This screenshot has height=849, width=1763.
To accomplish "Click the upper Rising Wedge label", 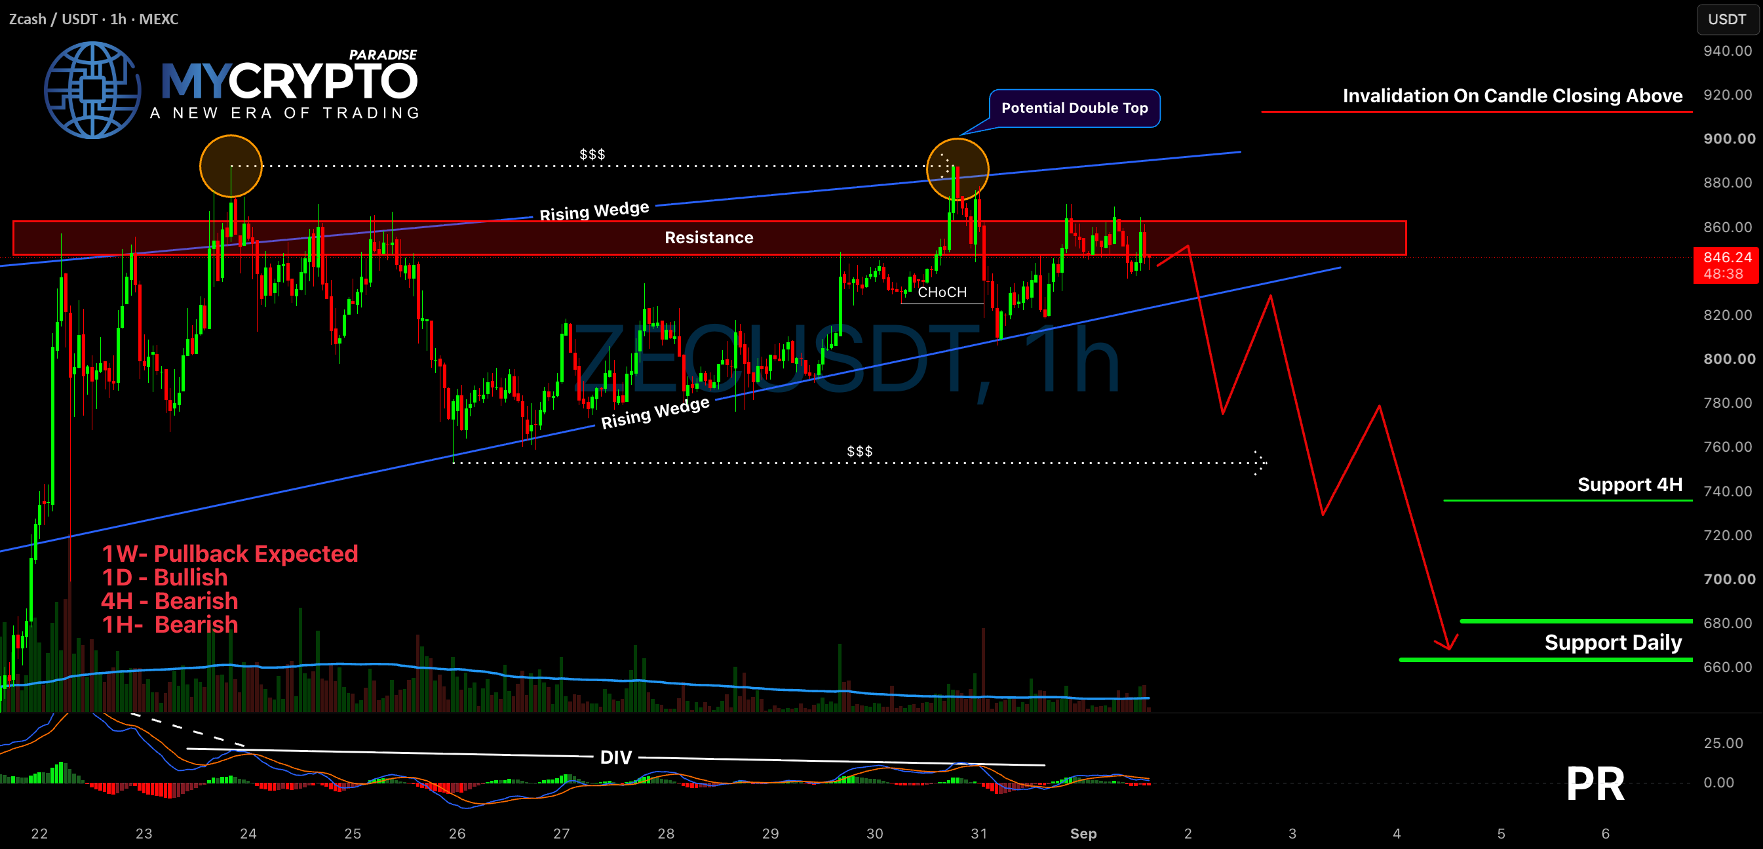I will pyautogui.click(x=594, y=211).
